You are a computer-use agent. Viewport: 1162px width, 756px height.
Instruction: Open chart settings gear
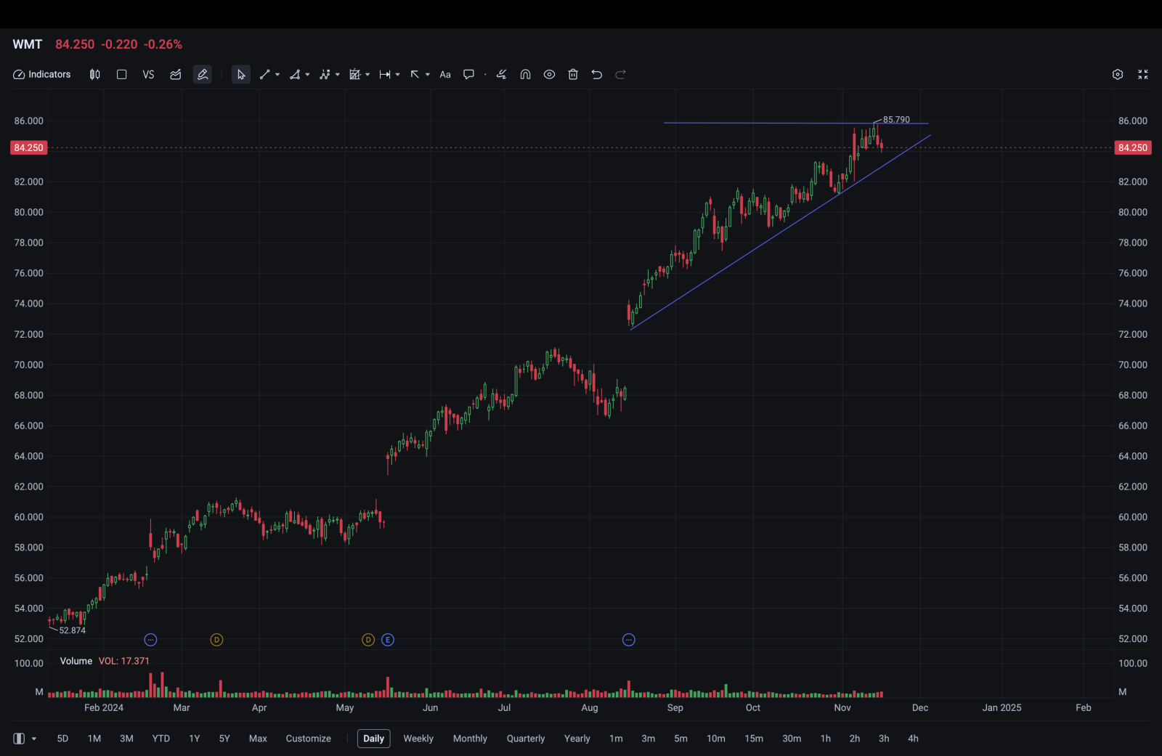coord(1118,74)
